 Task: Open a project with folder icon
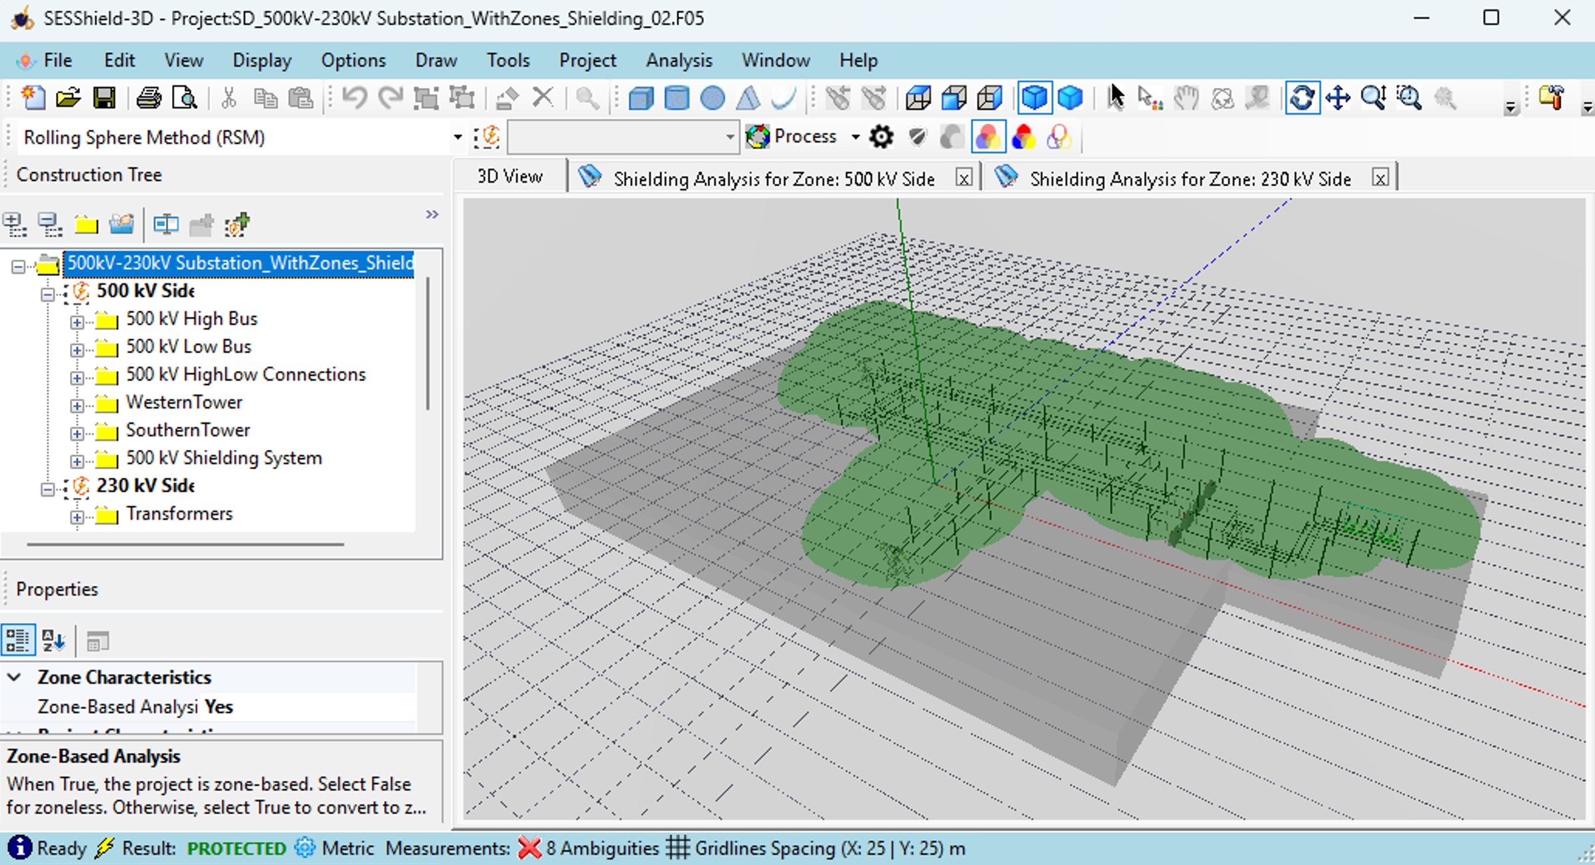[68, 98]
